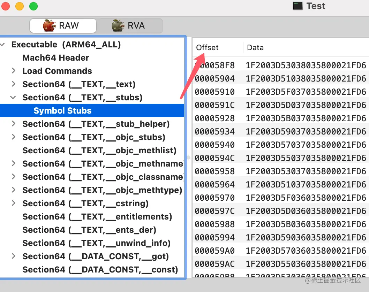The width and height of the screenshot is (369, 292).
Task: Select Section64 (__TEXT,__unwind_info) row
Action: coord(92,243)
